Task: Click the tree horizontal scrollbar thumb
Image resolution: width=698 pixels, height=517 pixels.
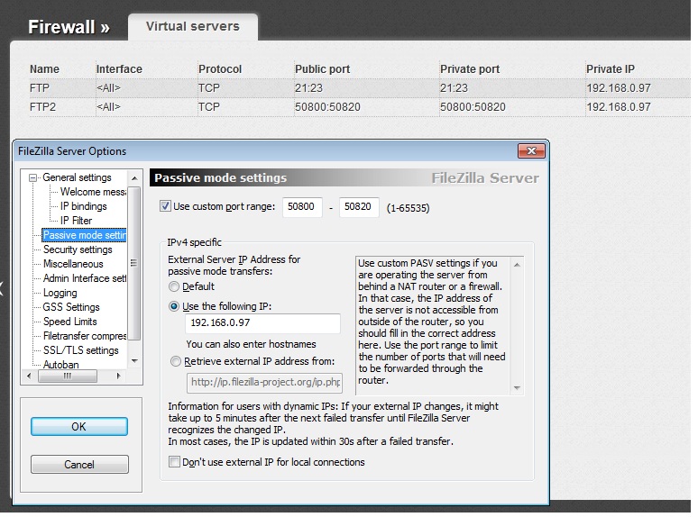Action: pyautogui.click(x=68, y=376)
